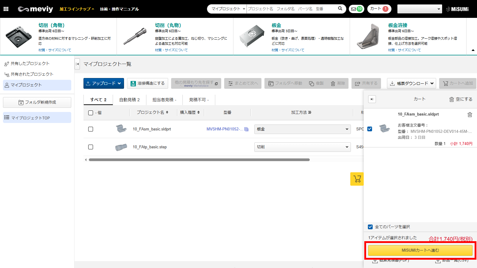This screenshot has width=477, height=268.
Task: Open the blank account dropdown in header
Action: pyautogui.click(x=420, y=9)
